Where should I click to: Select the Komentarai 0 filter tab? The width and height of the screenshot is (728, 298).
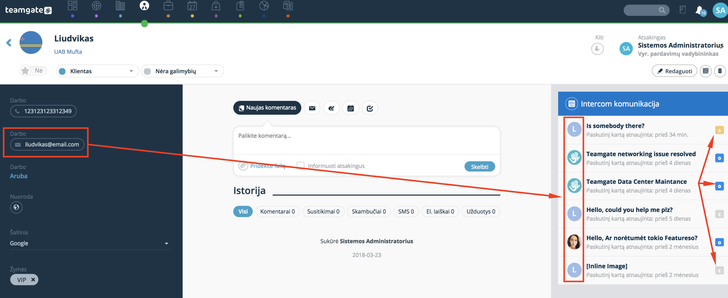point(277,211)
